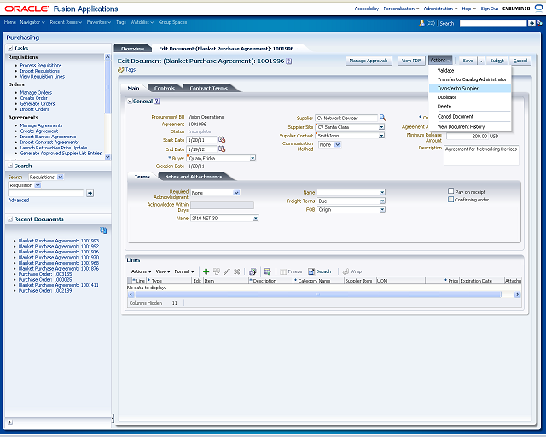
Task: Open help icon next to General heading
Action: pyautogui.click(x=157, y=102)
